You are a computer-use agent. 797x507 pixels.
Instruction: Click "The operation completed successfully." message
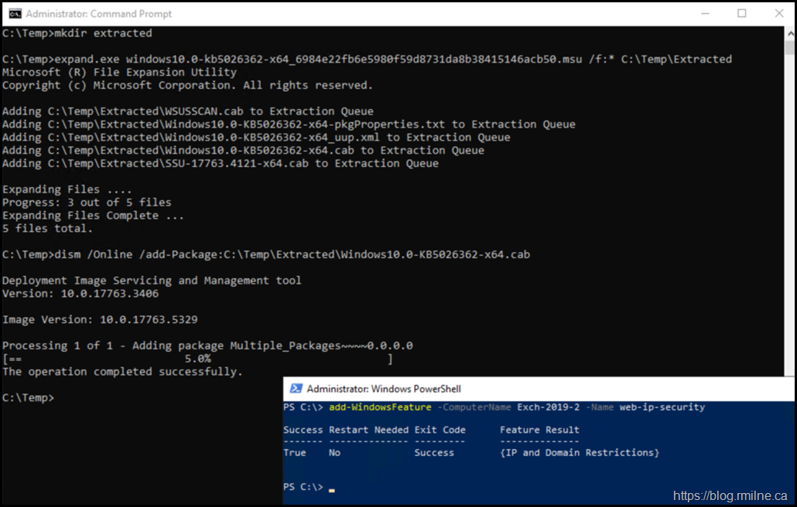click(122, 372)
